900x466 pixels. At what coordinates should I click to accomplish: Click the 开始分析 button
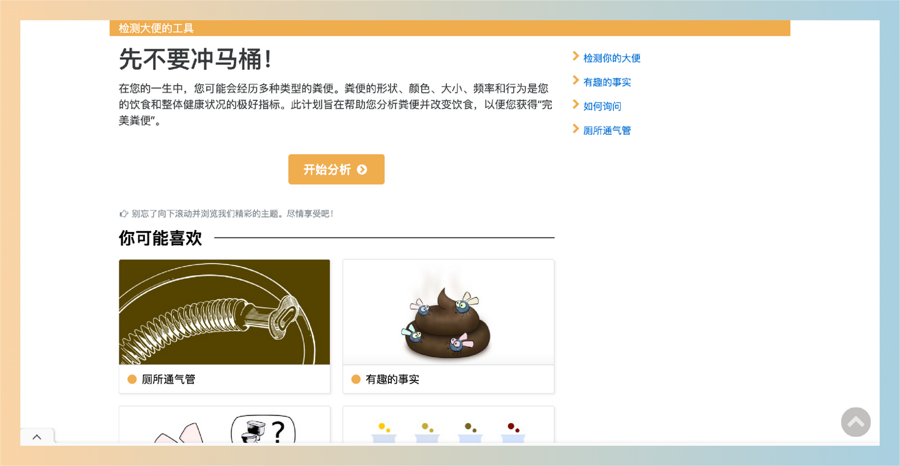pos(336,169)
